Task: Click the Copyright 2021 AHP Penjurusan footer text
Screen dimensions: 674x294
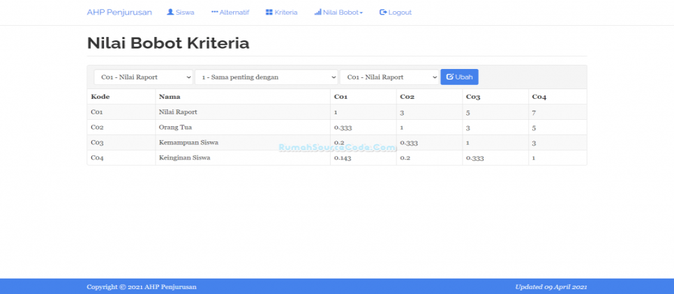Action: pyautogui.click(x=142, y=287)
